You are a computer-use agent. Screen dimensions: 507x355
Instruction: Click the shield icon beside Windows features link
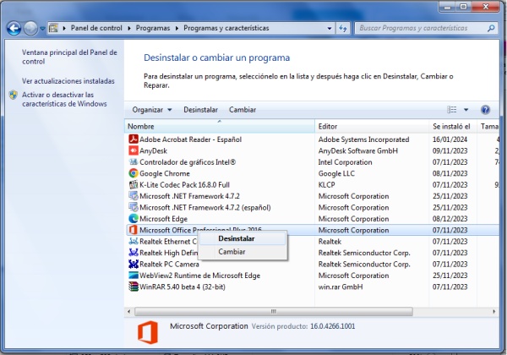pyautogui.click(x=14, y=95)
